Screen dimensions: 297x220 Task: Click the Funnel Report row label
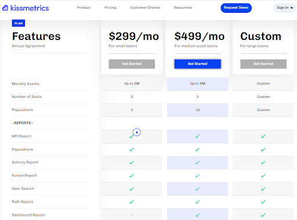(24, 175)
